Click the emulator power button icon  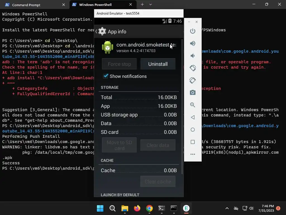pyautogui.click(x=193, y=31)
